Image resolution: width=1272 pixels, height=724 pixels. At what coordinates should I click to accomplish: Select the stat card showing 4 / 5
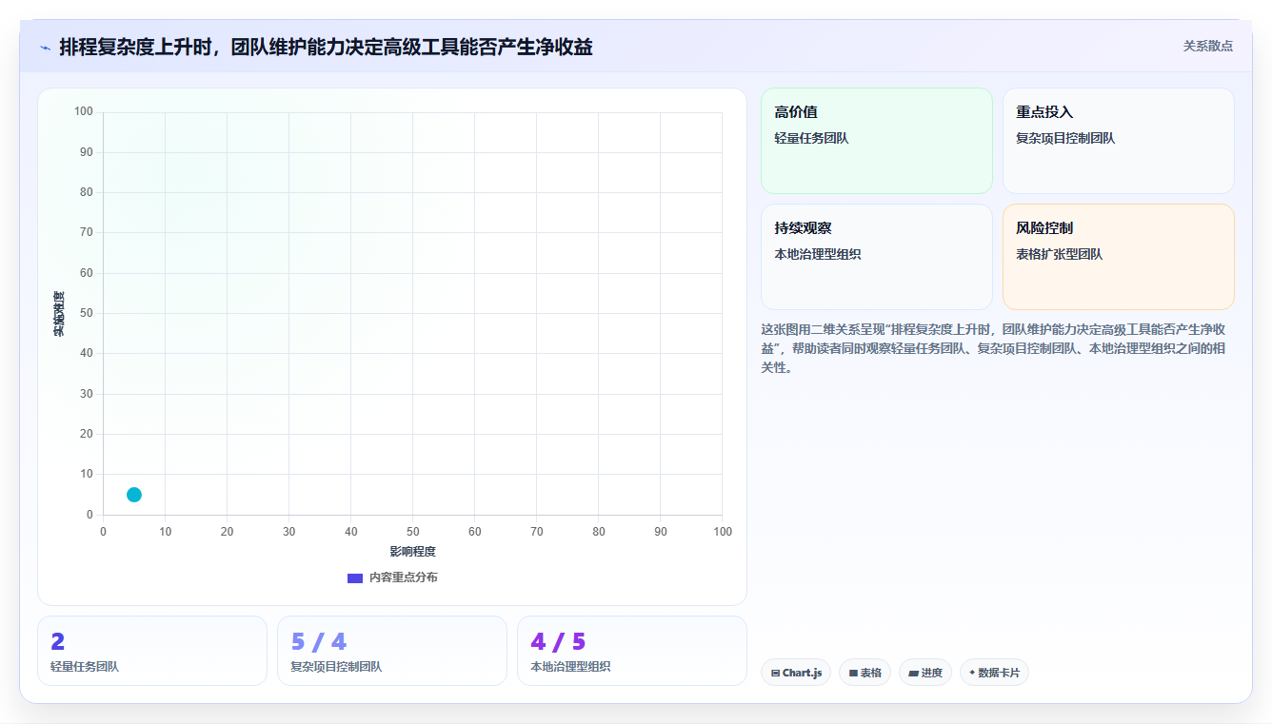click(632, 651)
